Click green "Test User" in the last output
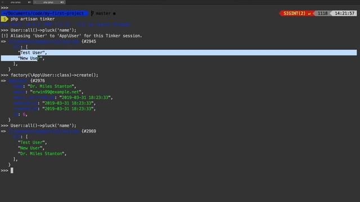The height and width of the screenshot is (202, 360). 31,143
